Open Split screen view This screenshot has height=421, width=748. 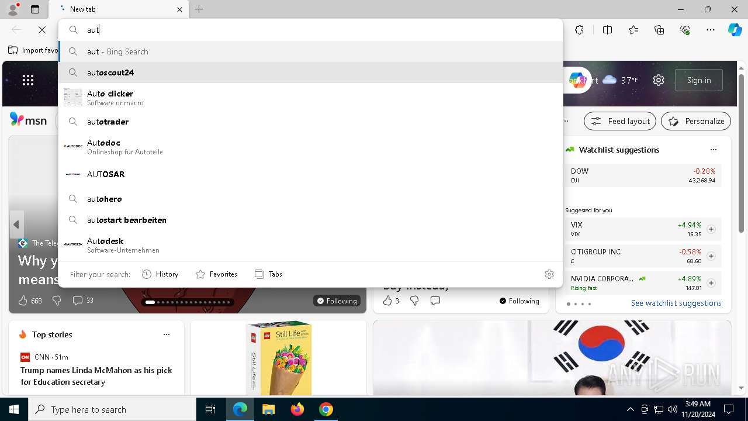(x=607, y=30)
